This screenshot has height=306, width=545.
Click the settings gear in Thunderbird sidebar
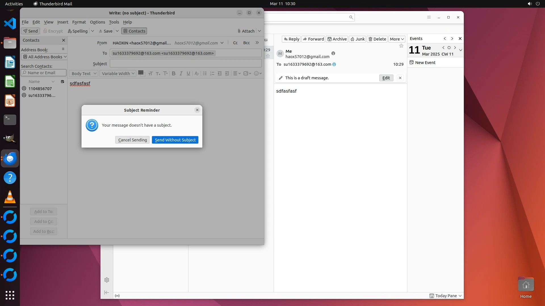(x=107, y=280)
